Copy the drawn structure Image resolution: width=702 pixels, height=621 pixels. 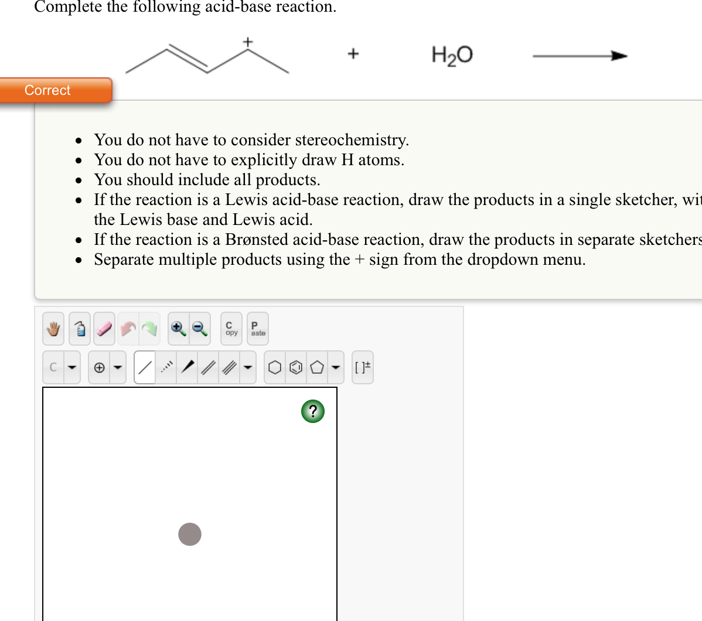click(231, 329)
